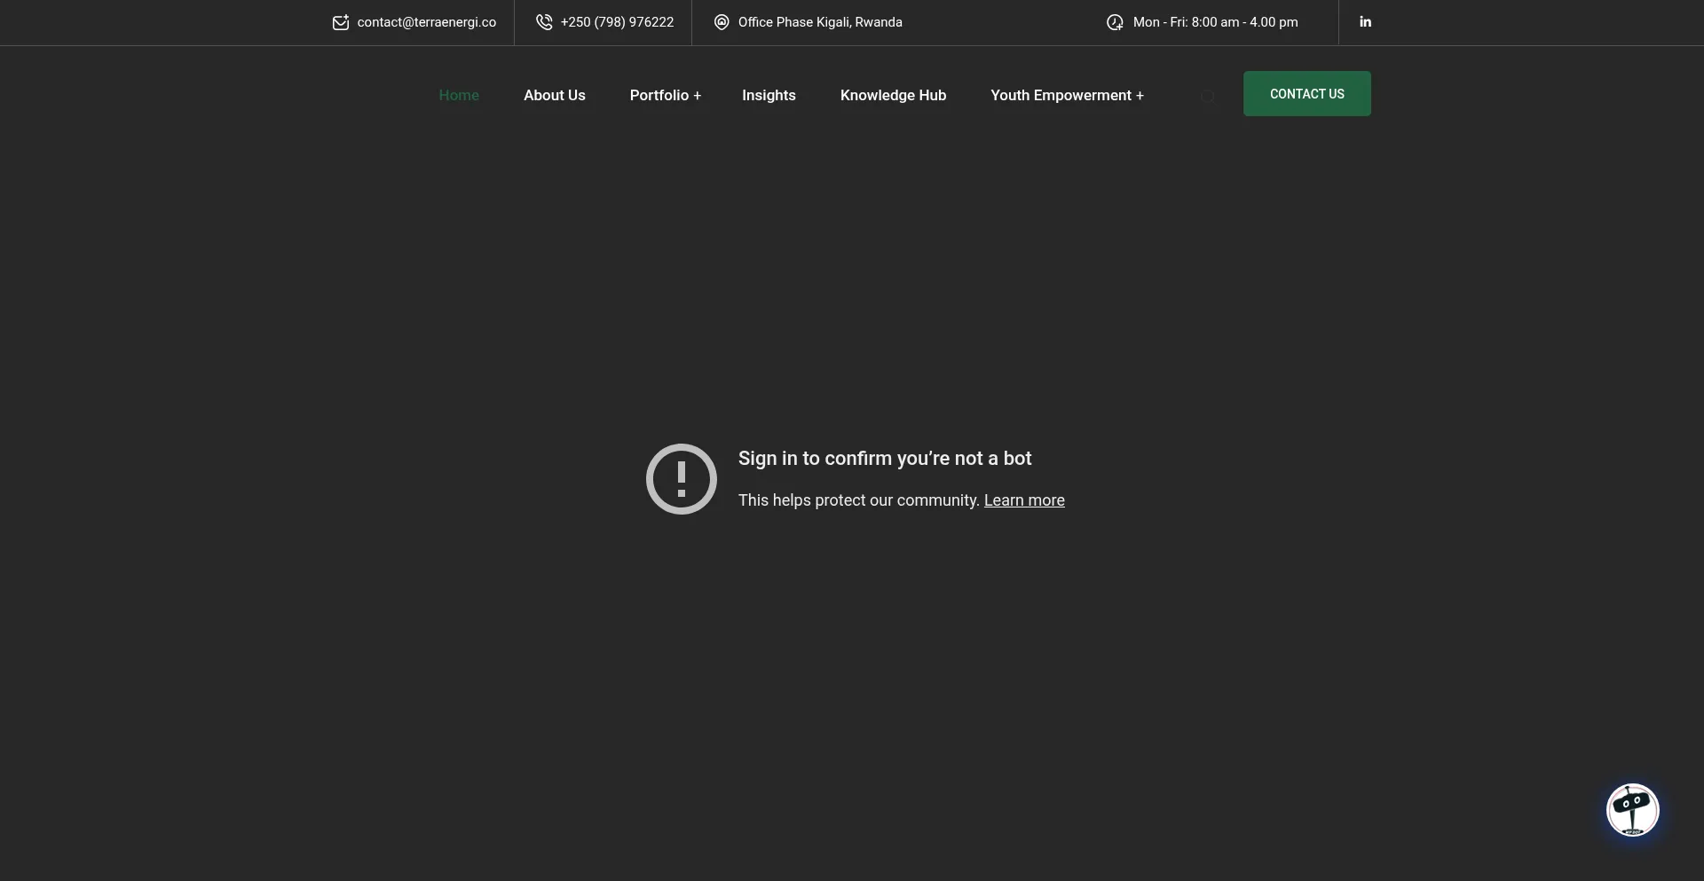
Task: Click the location pin icon
Action: point(722,22)
